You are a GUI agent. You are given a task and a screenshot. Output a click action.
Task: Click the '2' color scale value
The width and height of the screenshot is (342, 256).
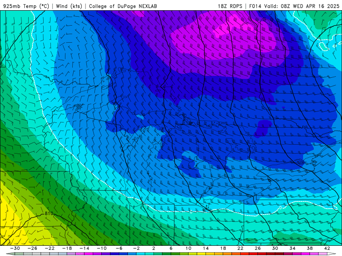pos(153,248)
